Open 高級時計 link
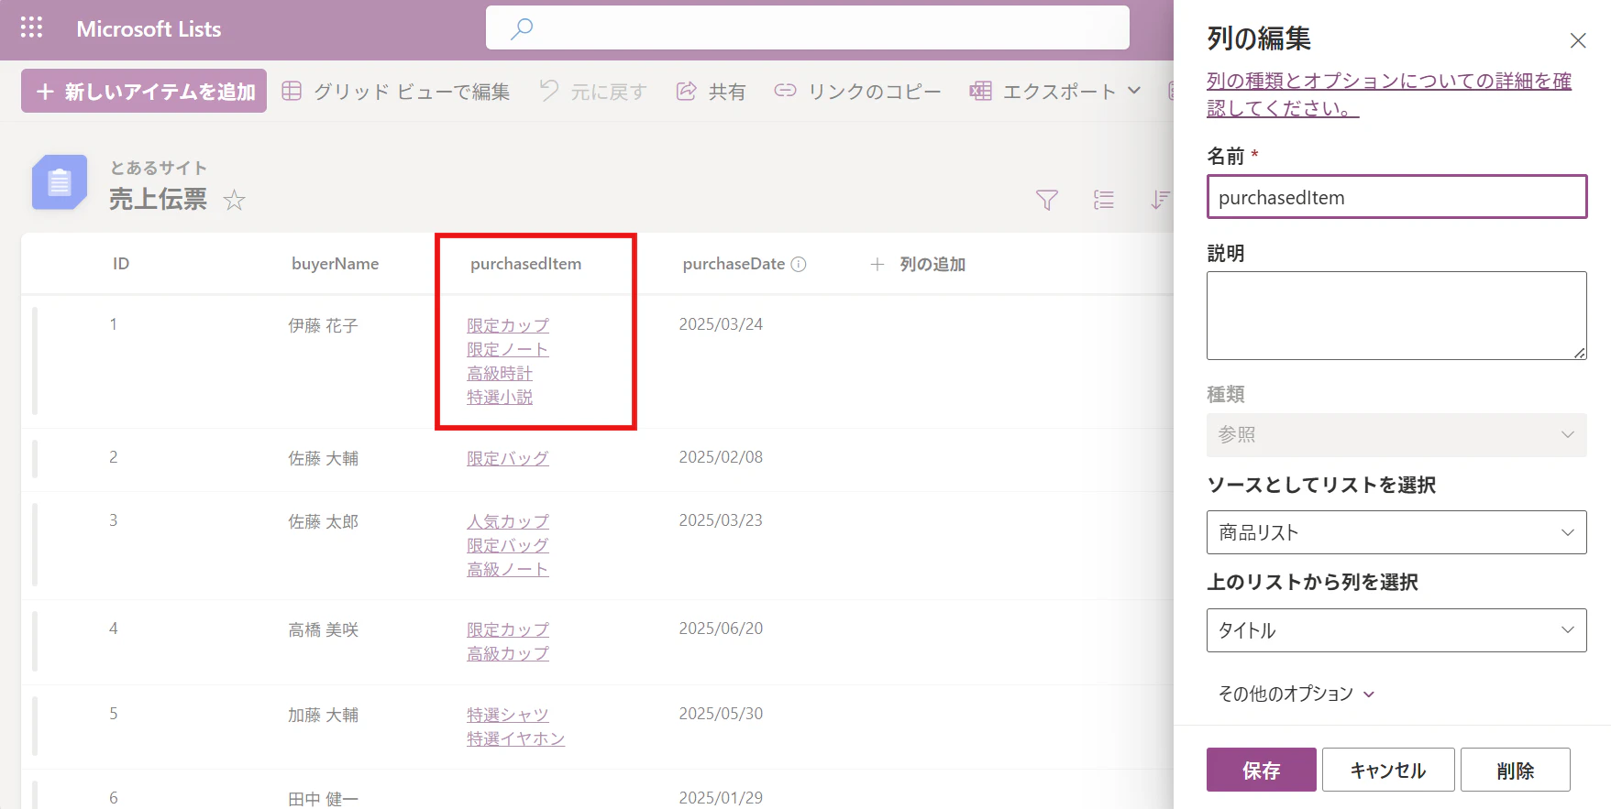This screenshot has height=809, width=1611. pyautogui.click(x=500, y=373)
